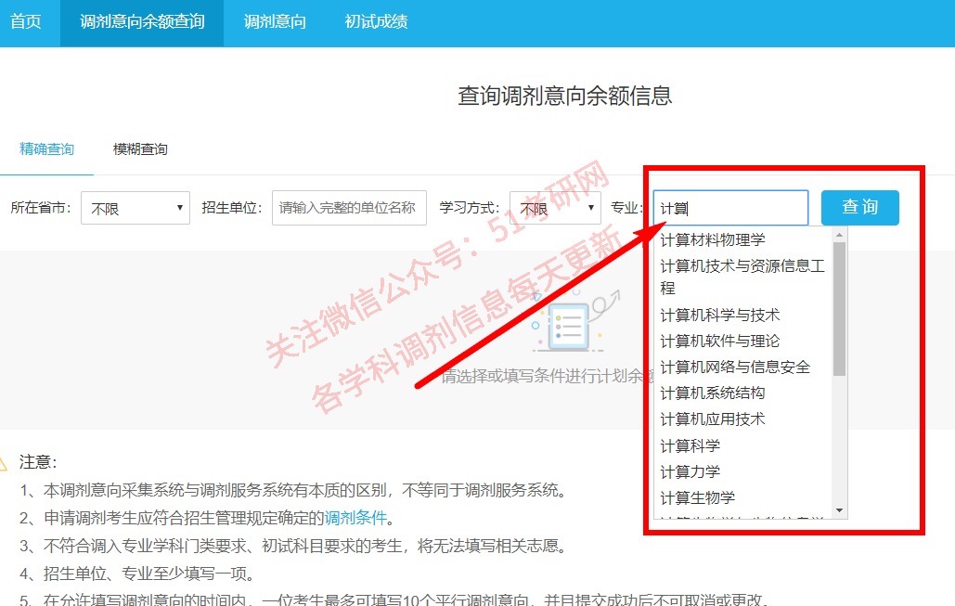Open the 学习方式 dropdown
Viewport: 955px width, 606px height.
(555, 208)
